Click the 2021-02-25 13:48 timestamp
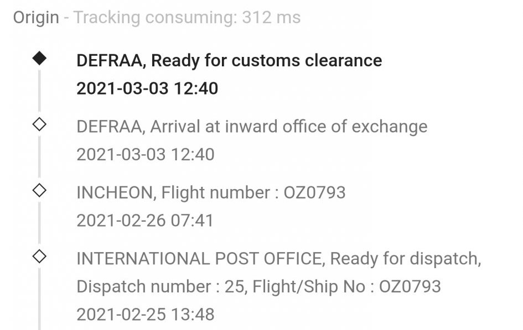The height and width of the screenshot is (330, 523). coord(146,315)
